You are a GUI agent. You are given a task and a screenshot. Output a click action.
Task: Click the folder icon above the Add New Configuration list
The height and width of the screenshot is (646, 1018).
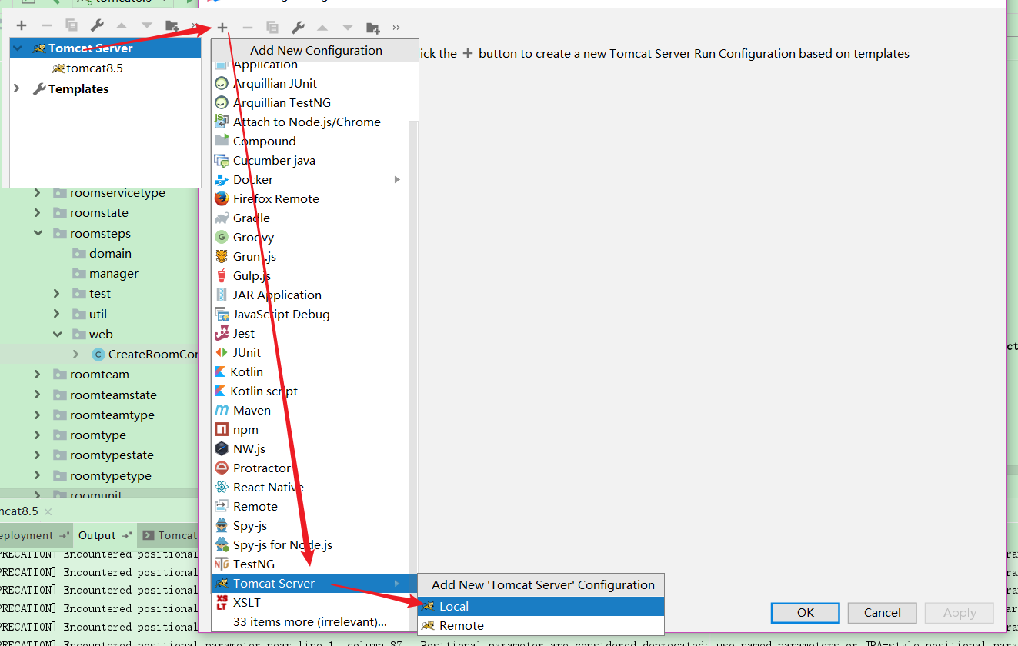[x=373, y=28]
